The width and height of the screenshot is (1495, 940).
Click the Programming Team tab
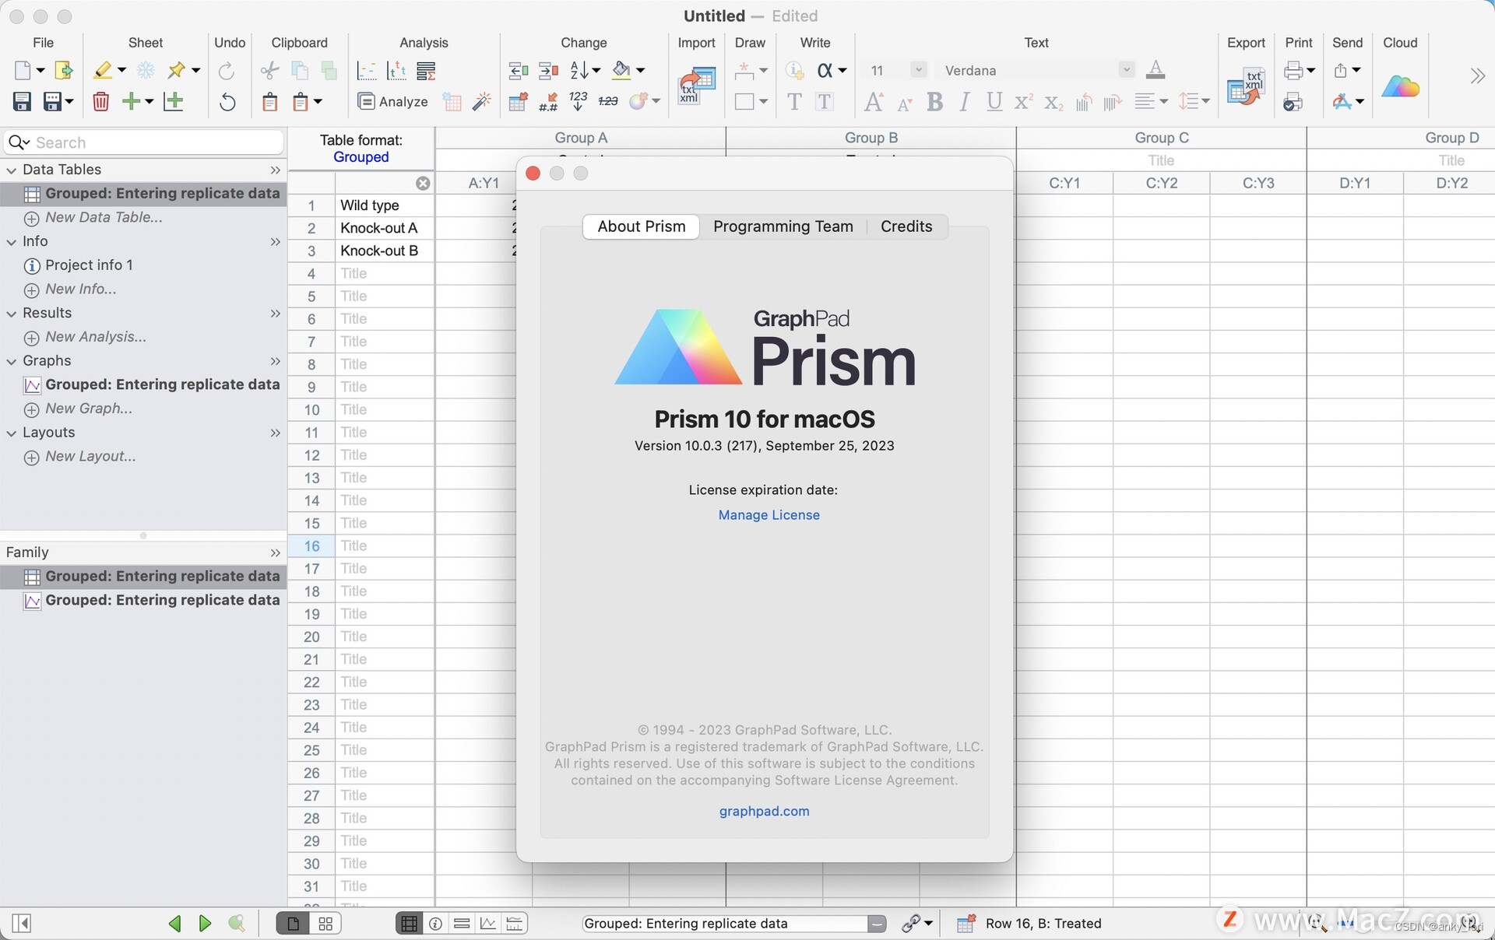coord(783,225)
